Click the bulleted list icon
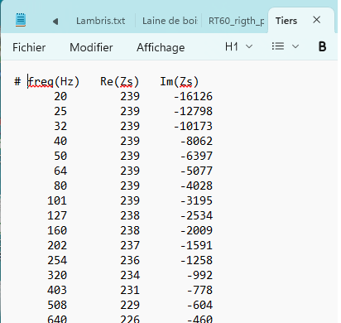Image resolution: width=341 pixels, height=323 pixels. coord(278,46)
